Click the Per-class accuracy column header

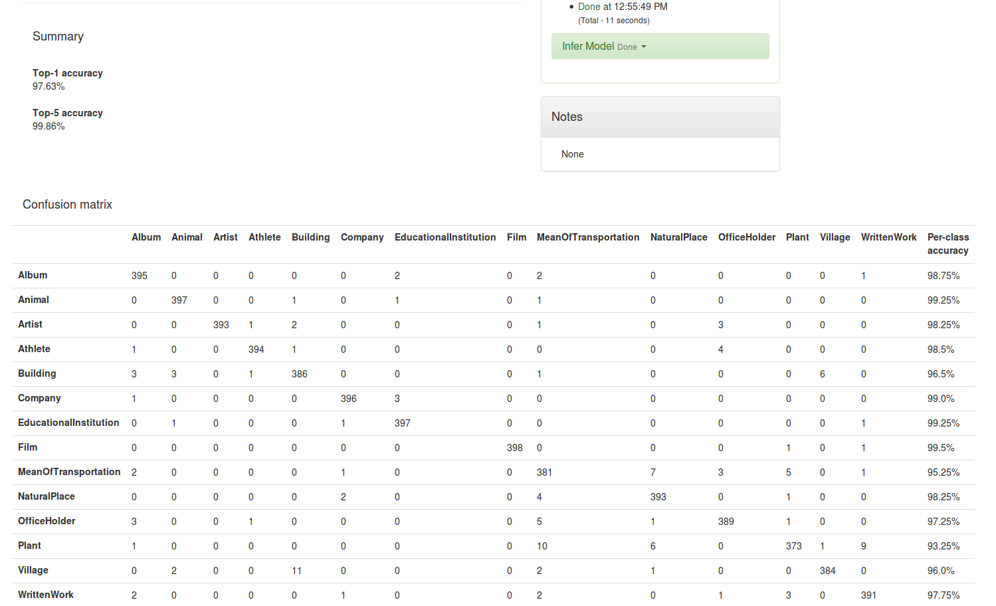[948, 244]
